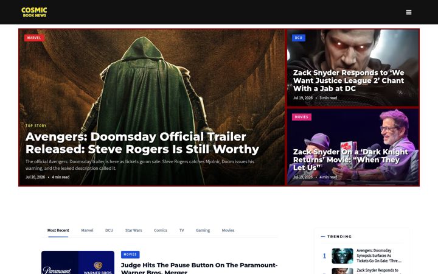438x274 pixels.
Task: Click the blue DCU badge on Zack Snyder story
Action: click(298, 38)
